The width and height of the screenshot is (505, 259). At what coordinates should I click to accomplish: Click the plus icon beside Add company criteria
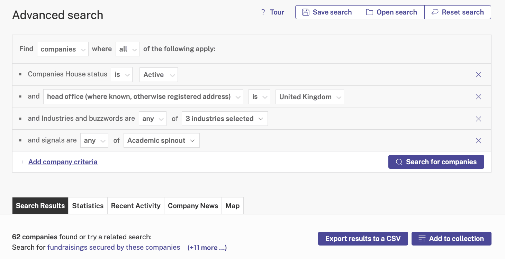tap(22, 162)
